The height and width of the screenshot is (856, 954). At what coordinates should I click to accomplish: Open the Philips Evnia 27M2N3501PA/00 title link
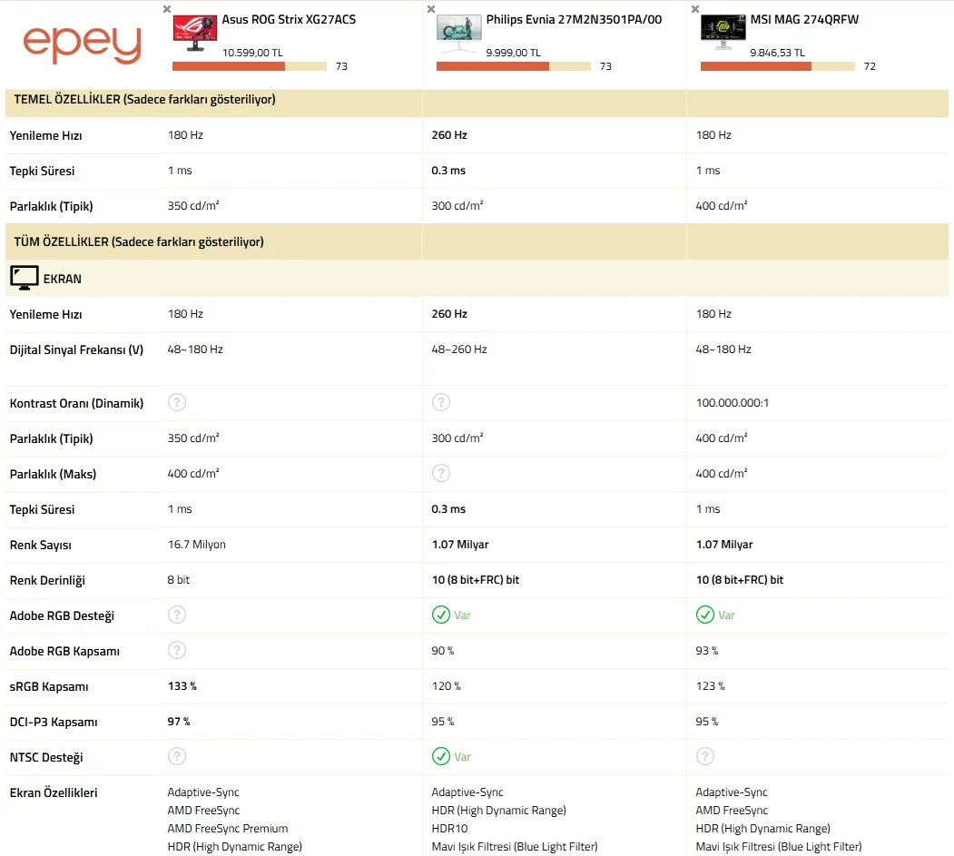(x=574, y=19)
